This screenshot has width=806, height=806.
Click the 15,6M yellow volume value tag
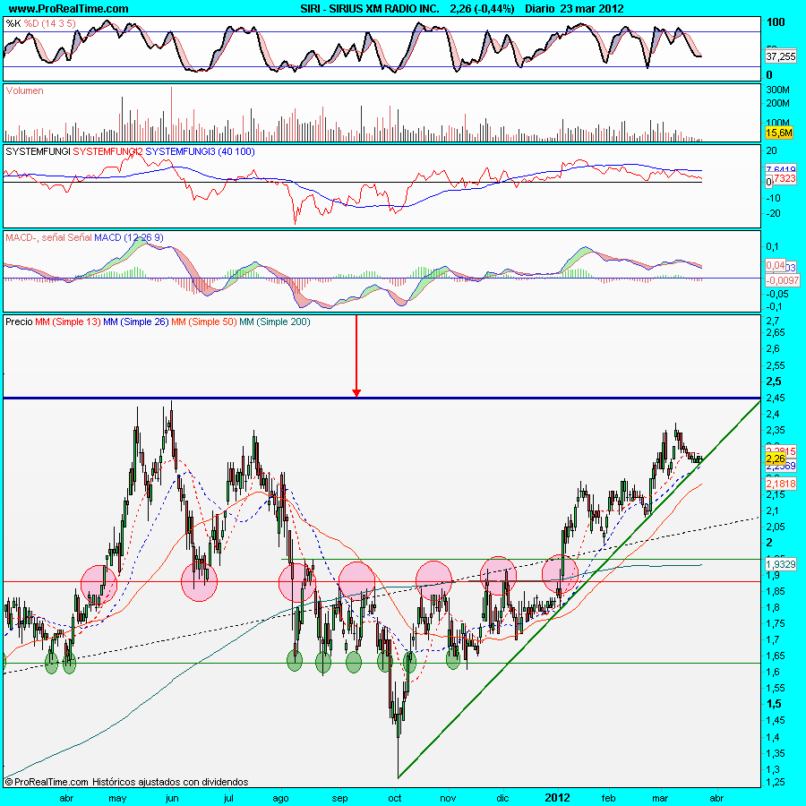779,133
